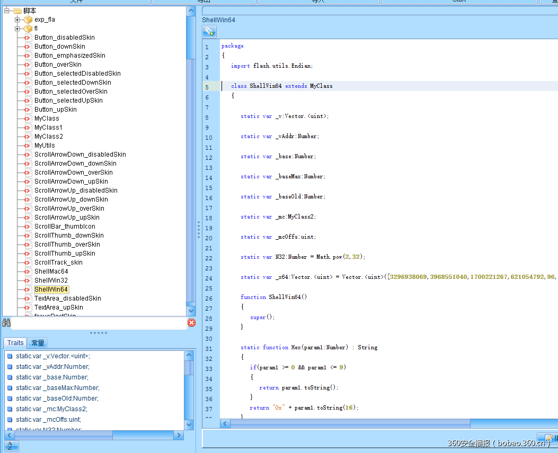
Task: Click blue square icon beside _vAddr trait
Action: (x=10, y=367)
